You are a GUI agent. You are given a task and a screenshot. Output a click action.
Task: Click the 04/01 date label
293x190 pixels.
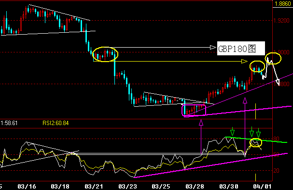coord(262,186)
